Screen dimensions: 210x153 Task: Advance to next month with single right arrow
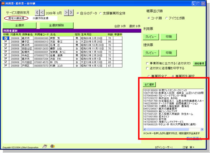(x=66, y=13)
